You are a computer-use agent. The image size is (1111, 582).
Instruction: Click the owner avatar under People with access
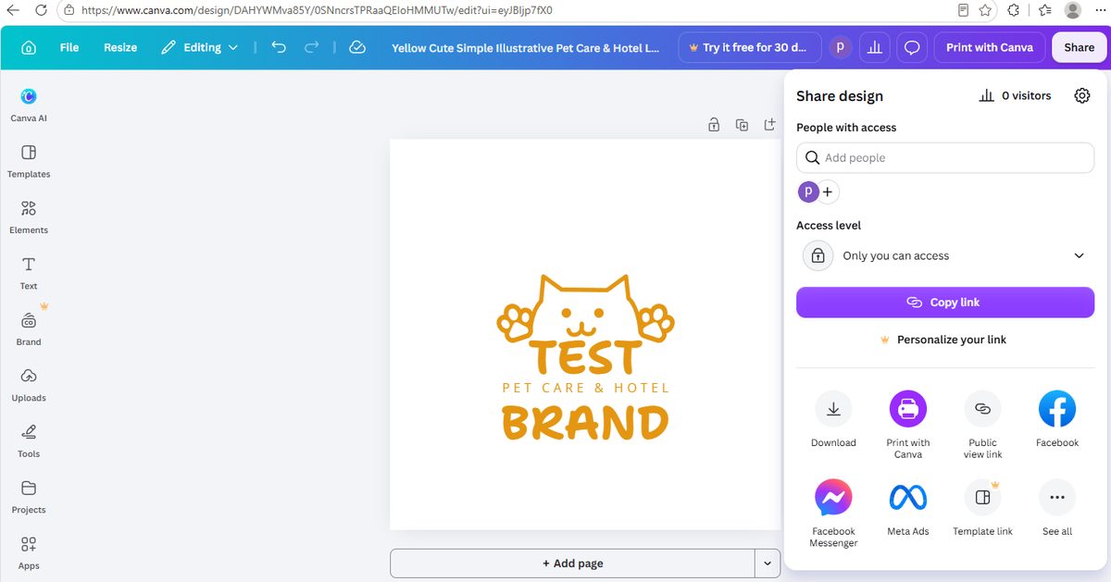click(x=808, y=192)
